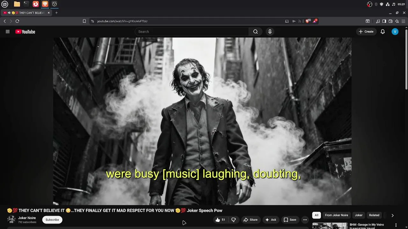Select the THEY CAN'T BELIEVE browser tab
408x229 pixels.
[x=27, y=13]
